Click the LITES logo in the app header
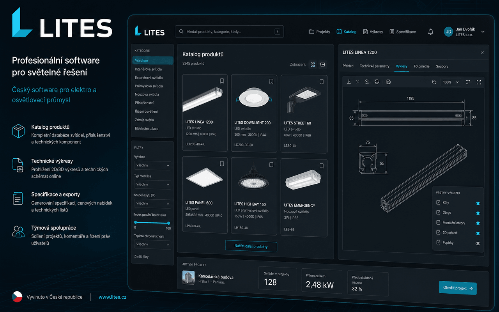 pyautogui.click(x=150, y=31)
